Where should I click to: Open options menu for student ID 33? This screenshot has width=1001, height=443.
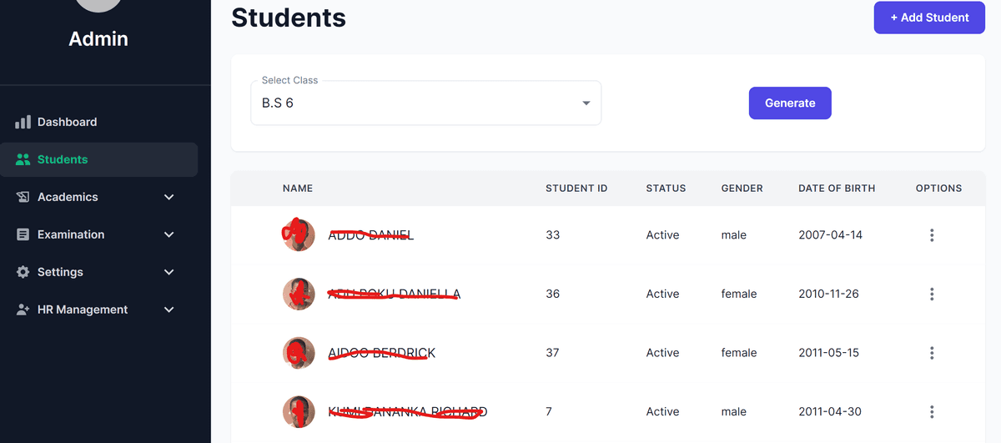[931, 235]
